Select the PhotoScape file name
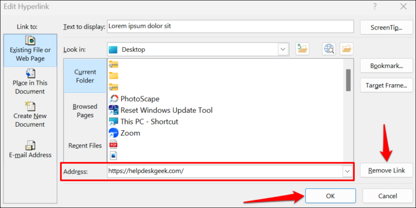The width and height of the screenshot is (416, 208). [x=140, y=99]
